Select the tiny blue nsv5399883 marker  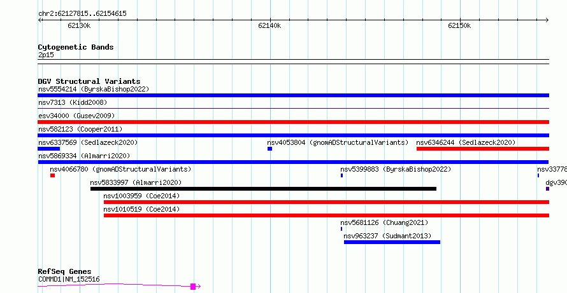tap(341, 175)
